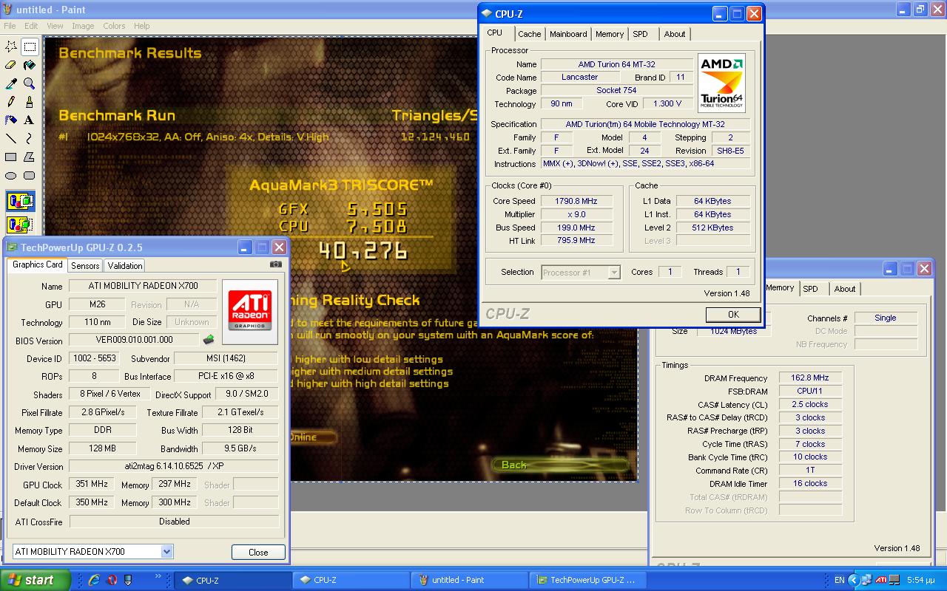Switch to the Validation tab in GPU-Z

point(124,266)
